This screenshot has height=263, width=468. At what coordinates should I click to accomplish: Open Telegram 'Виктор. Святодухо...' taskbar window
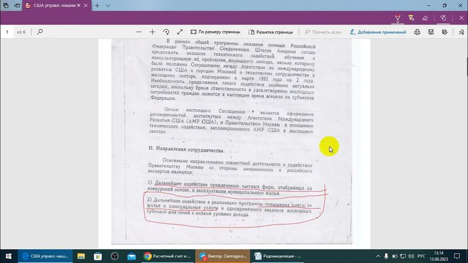click(x=223, y=256)
